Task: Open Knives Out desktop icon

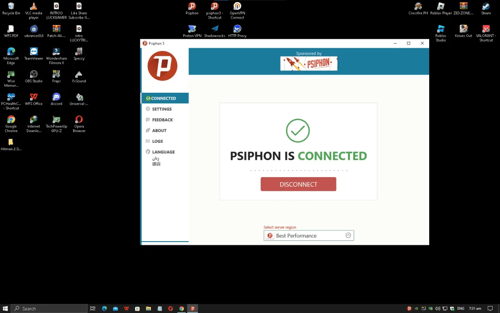Action: click(463, 31)
